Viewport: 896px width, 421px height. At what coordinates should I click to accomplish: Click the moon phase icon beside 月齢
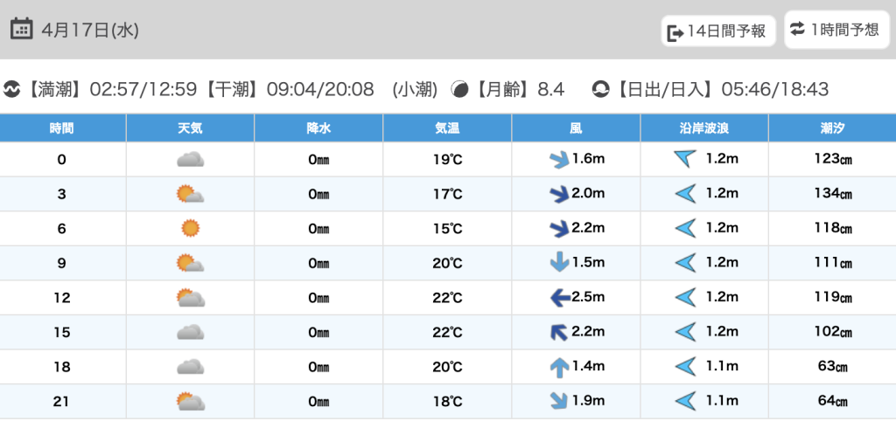point(459,89)
